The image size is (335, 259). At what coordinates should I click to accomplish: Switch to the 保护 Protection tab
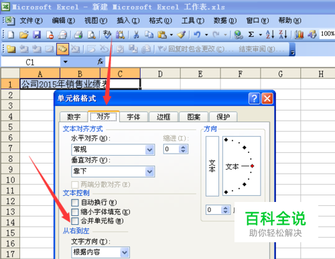click(223, 117)
